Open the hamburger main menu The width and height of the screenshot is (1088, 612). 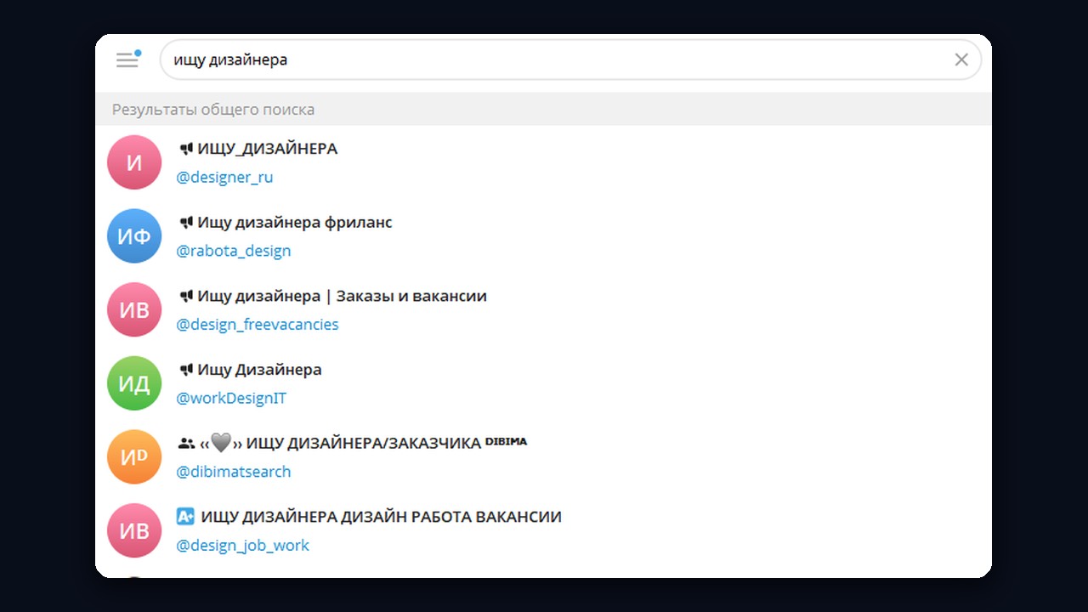[127, 59]
